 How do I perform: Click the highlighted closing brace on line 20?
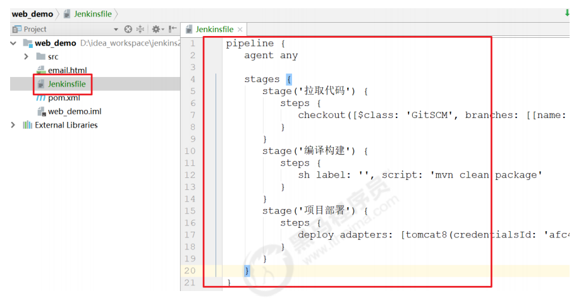pyautogui.click(x=247, y=271)
